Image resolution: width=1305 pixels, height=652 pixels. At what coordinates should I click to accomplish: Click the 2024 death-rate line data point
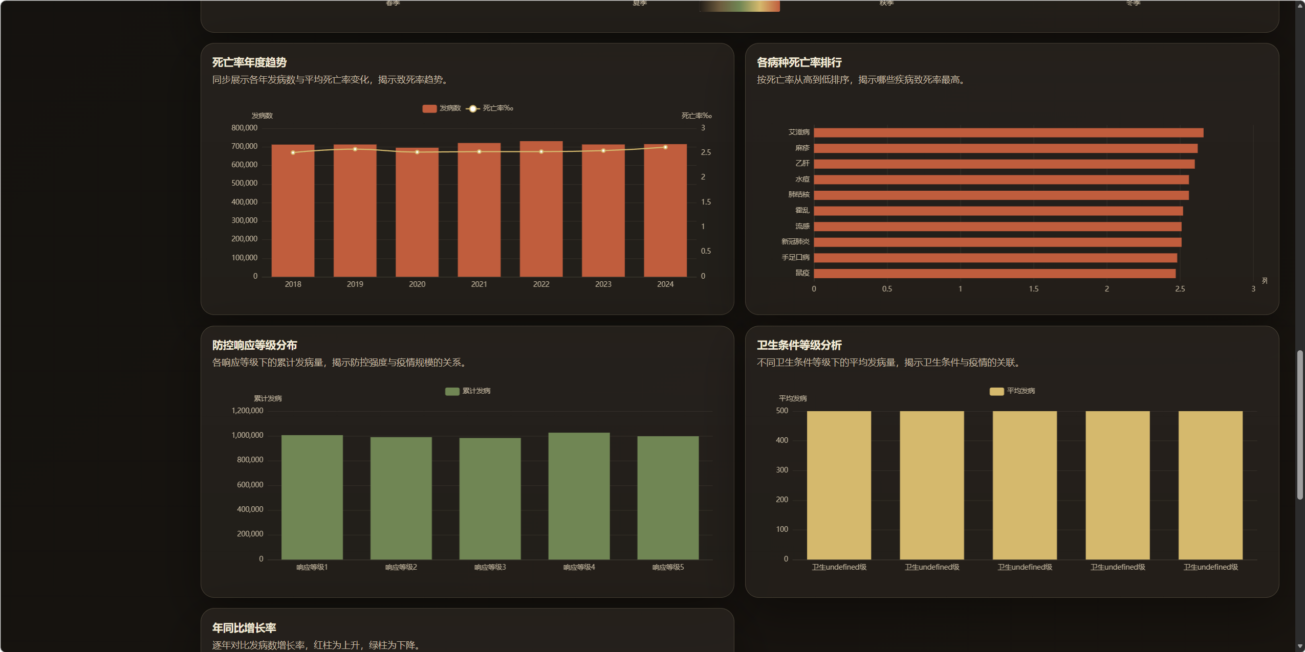pyautogui.click(x=665, y=147)
